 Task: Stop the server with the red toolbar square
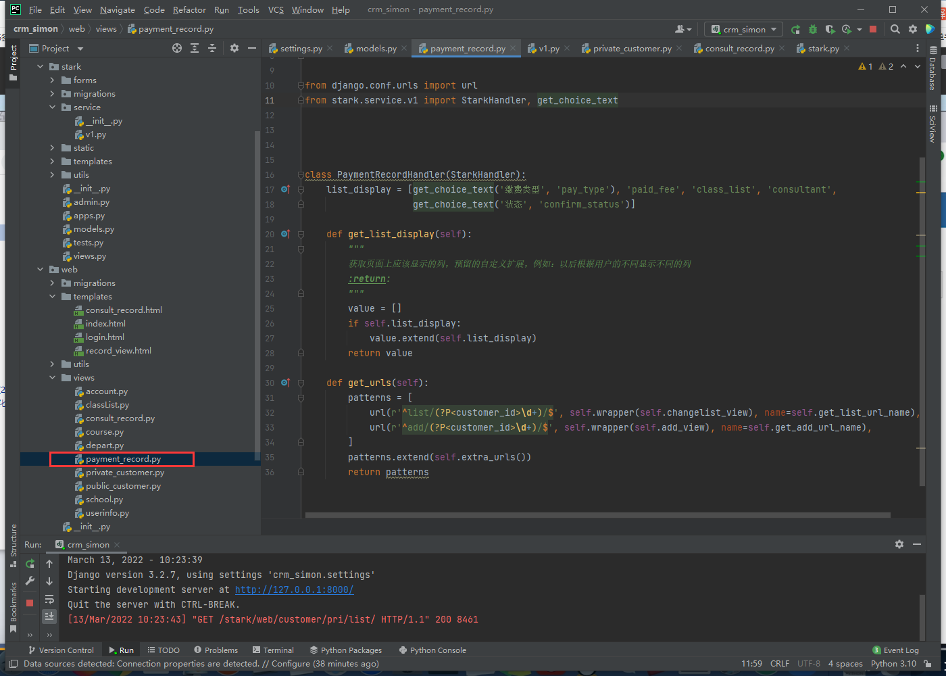click(x=873, y=29)
